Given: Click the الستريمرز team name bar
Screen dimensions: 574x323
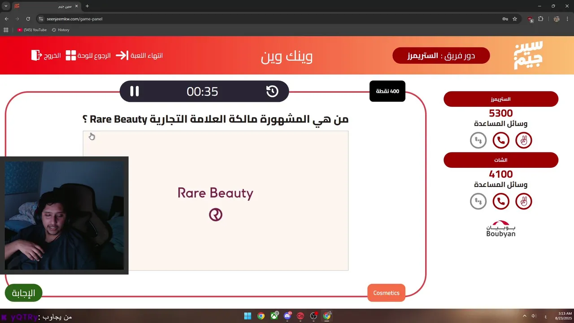Looking at the screenshot, I should click(x=501, y=99).
